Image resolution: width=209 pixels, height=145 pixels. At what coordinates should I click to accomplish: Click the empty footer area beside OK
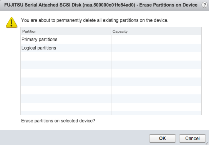(x=75, y=138)
